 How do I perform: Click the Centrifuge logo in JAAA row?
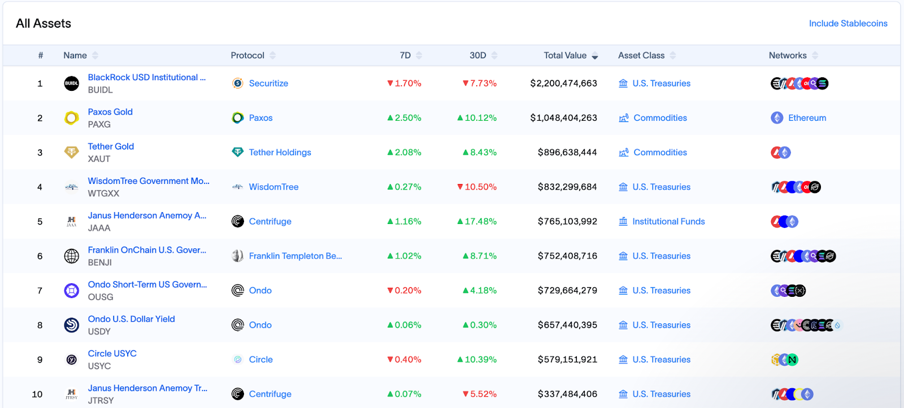[x=238, y=221]
